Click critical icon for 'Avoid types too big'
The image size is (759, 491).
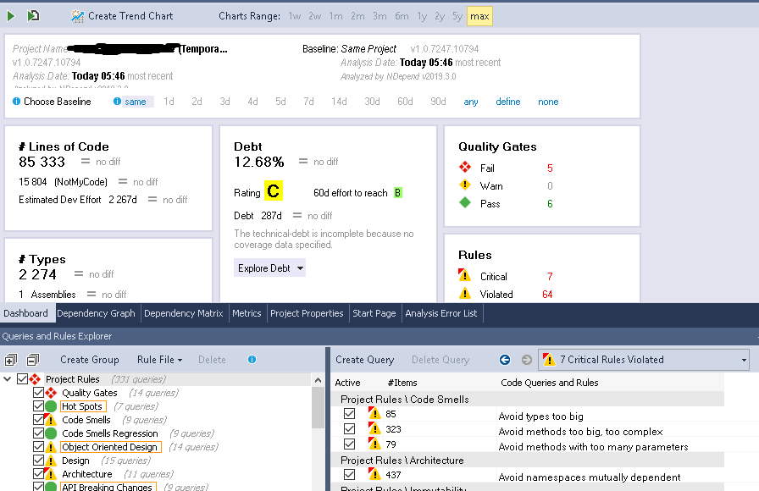click(x=374, y=414)
